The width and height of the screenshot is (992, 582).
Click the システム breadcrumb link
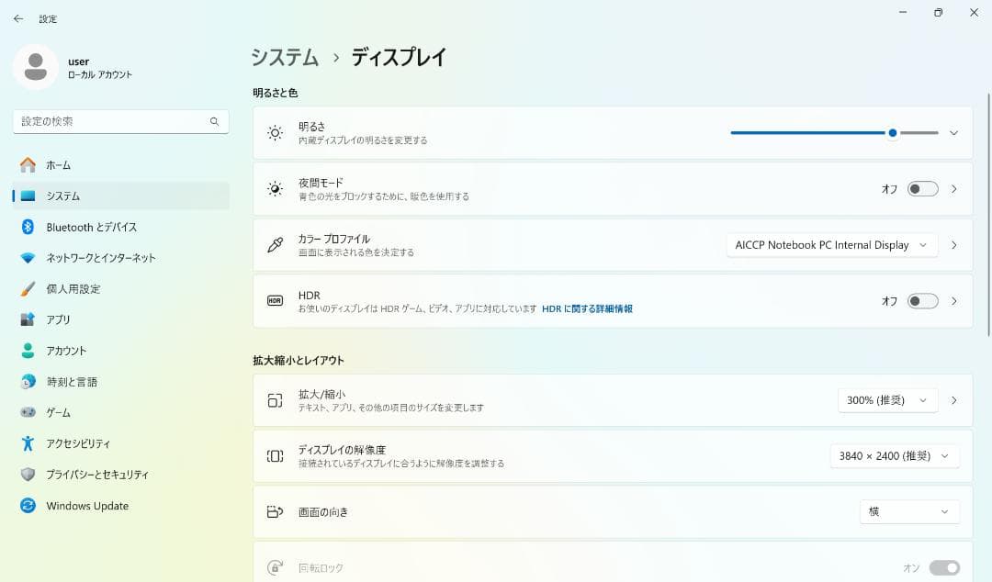pos(285,57)
